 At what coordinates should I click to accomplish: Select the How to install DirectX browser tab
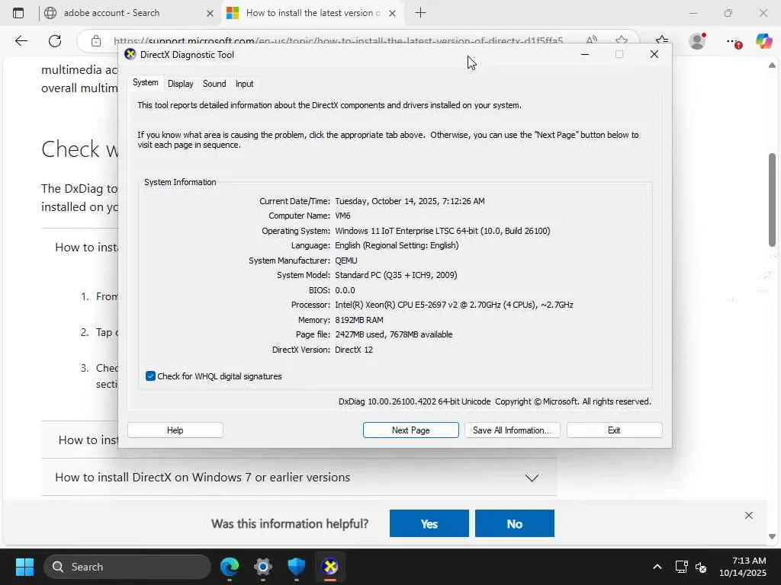click(312, 13)
